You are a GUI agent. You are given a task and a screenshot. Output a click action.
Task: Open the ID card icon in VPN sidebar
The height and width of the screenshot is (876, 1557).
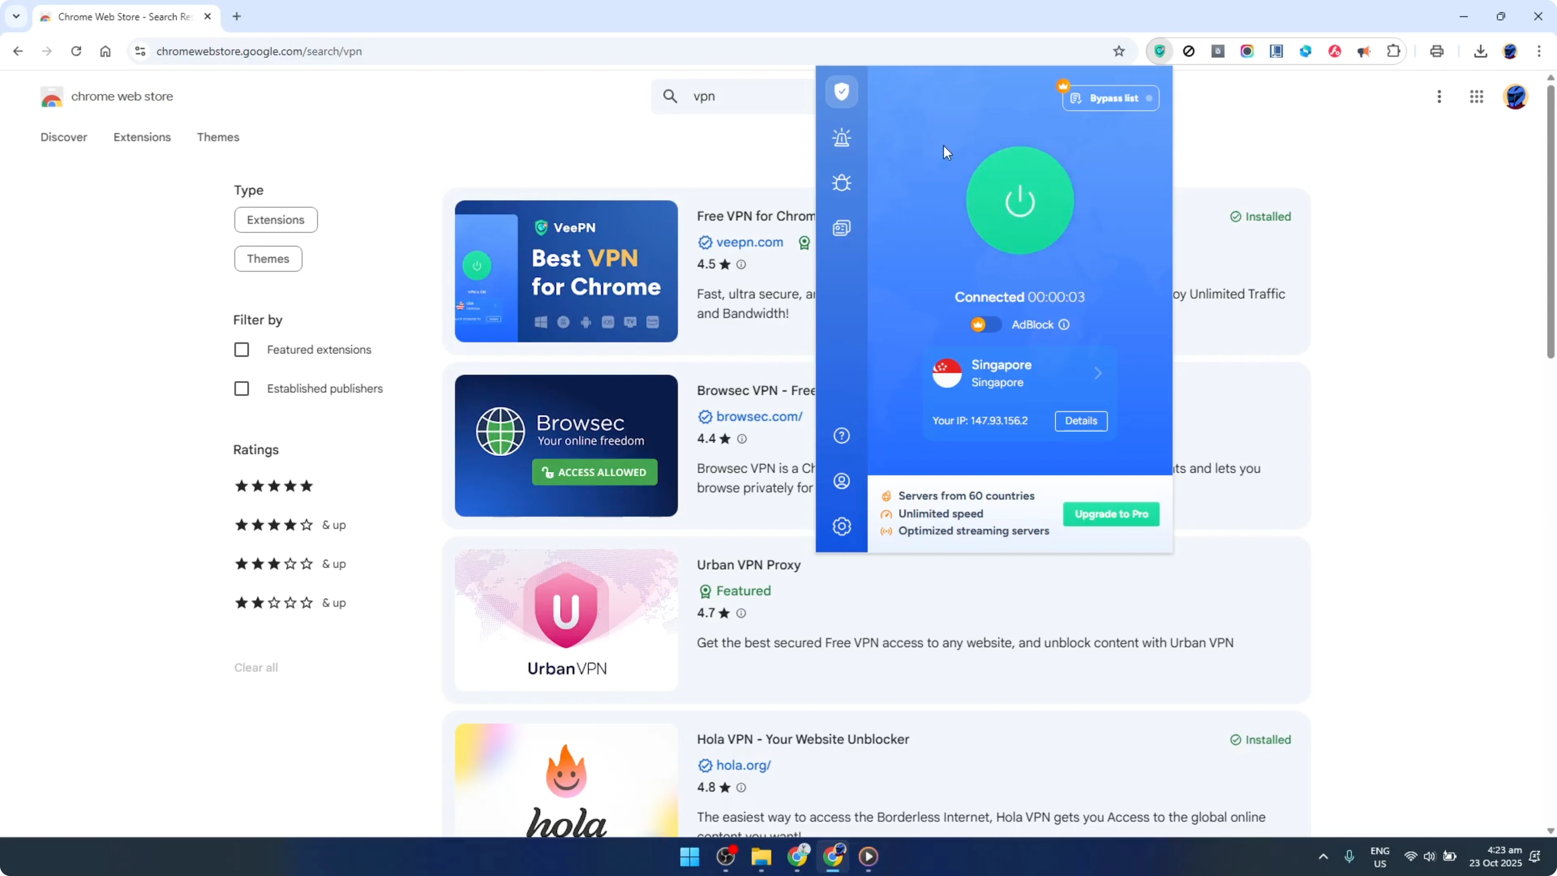pyautogui.click(x=842, y=228)
